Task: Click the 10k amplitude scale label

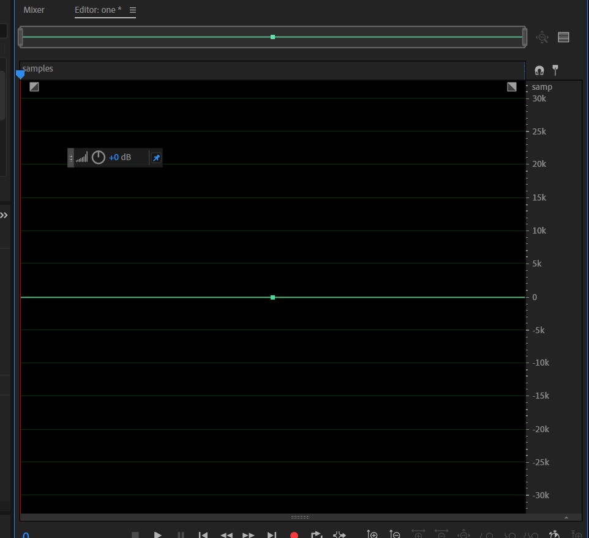Action: (x=539, y=230)
